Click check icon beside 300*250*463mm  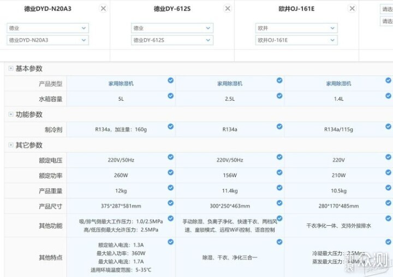[279, 203]
